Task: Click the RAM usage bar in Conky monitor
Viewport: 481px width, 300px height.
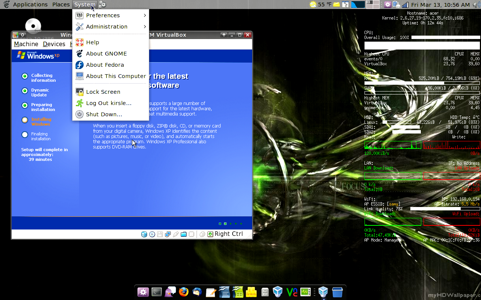Action: (422, 83)
